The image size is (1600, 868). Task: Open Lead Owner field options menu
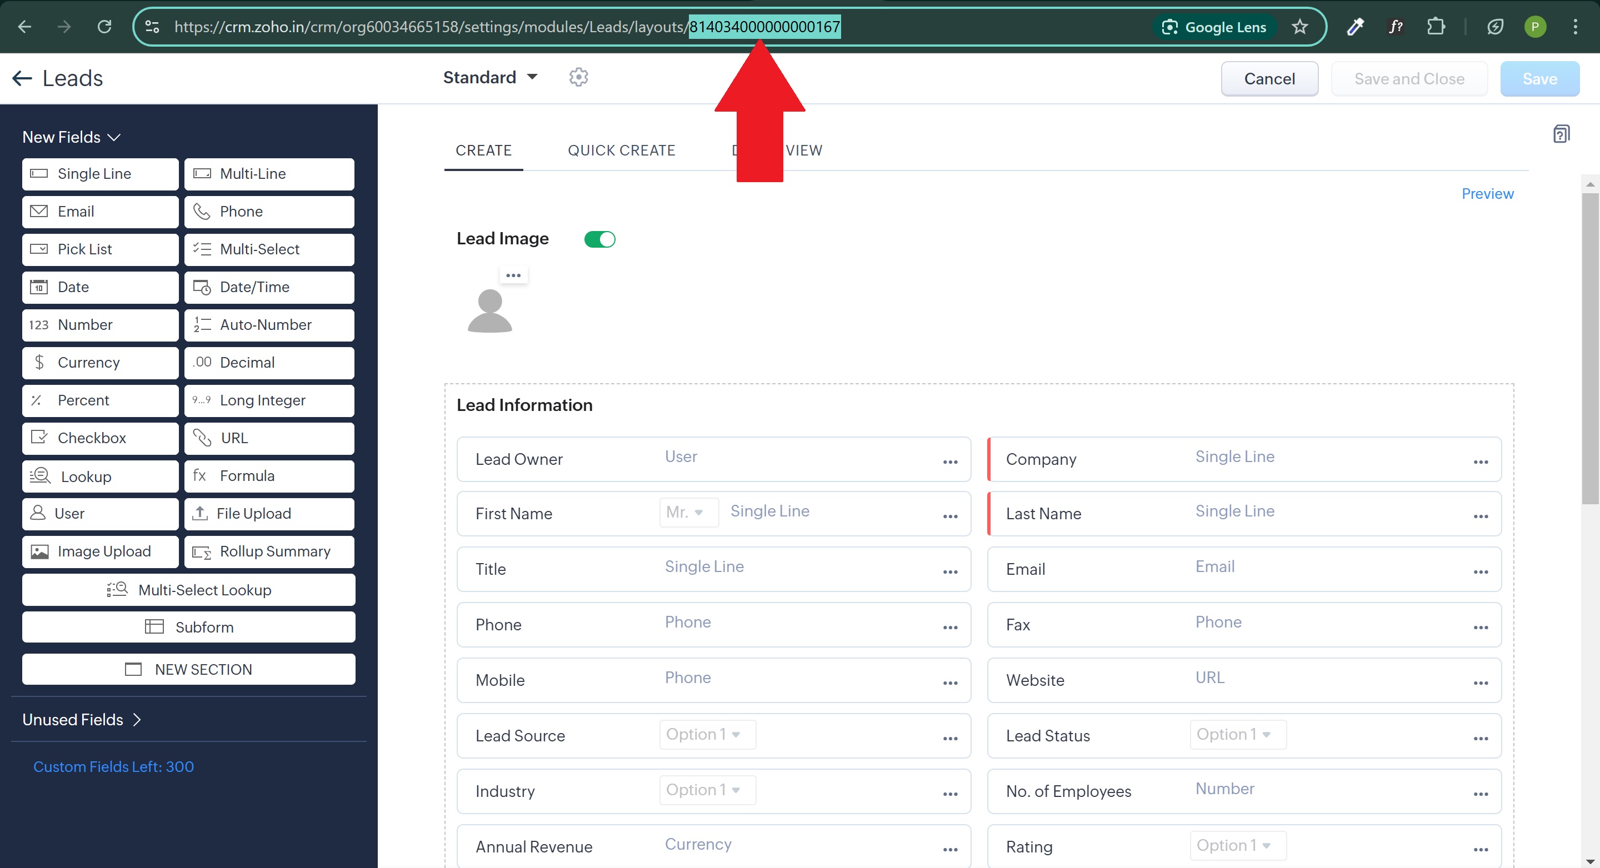pos(949,461)
